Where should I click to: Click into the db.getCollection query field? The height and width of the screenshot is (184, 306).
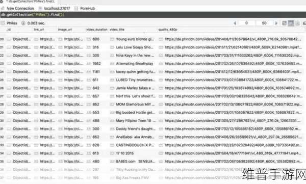[153, 15]
